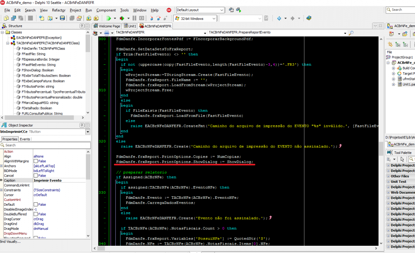Select FShowDialog: Boolean tree item
Screen dimensions: 415x253
coord(38,70)
